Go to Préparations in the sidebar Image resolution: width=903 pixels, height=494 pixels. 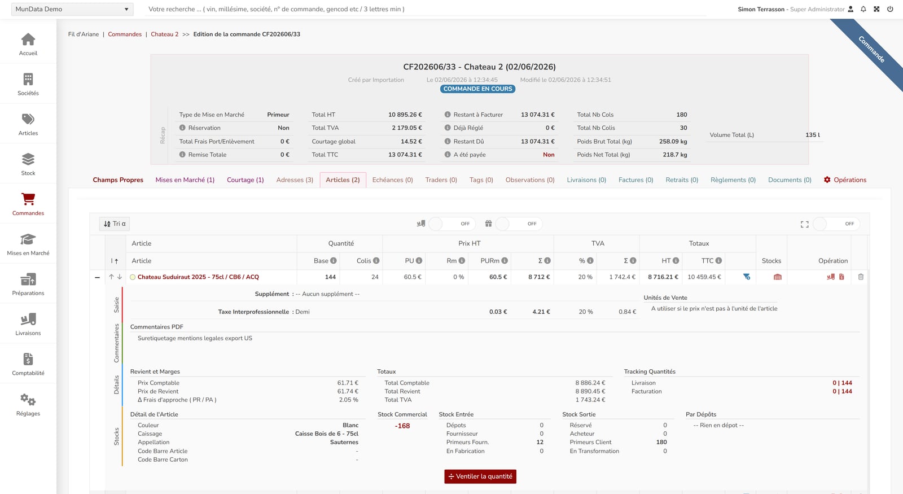(28, 285)
